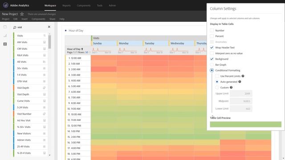Screen dimensions: 285x160
Task: Open the Edit menu
Action: click(x=16, y=19)
